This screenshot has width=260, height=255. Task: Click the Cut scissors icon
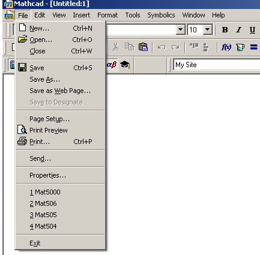(x=115, y=47)
